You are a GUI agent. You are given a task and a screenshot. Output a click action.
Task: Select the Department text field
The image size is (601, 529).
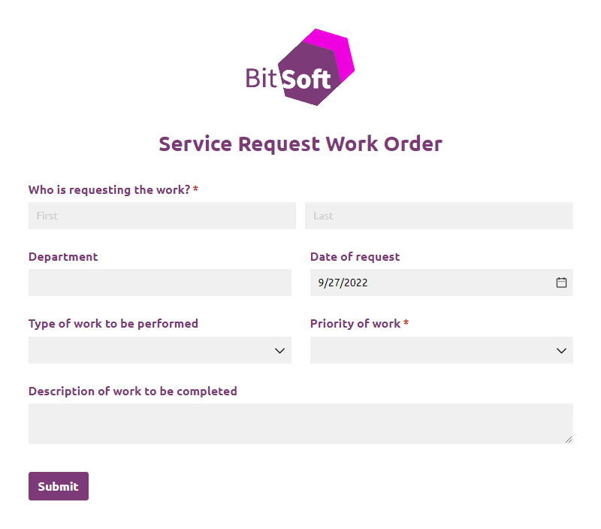click(x=159, y=283)
